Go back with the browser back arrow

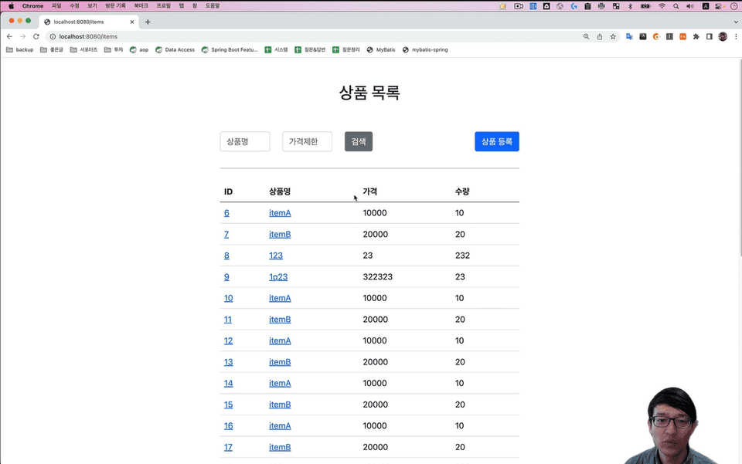click(x=9, y=36)
